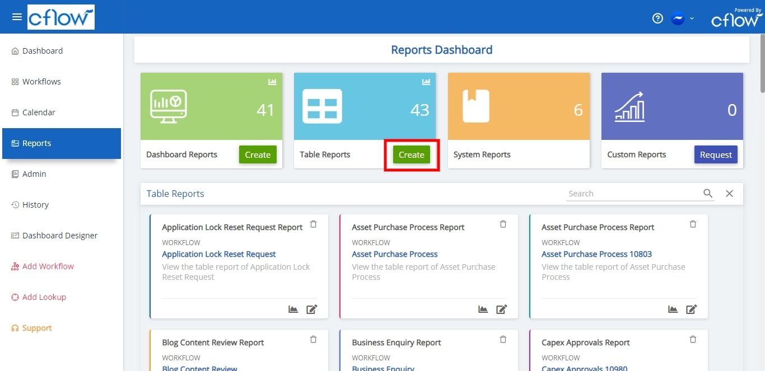
Task: Edit Application Lock Reset Request Report using pencil icon
Action: (x=312, y=309)
